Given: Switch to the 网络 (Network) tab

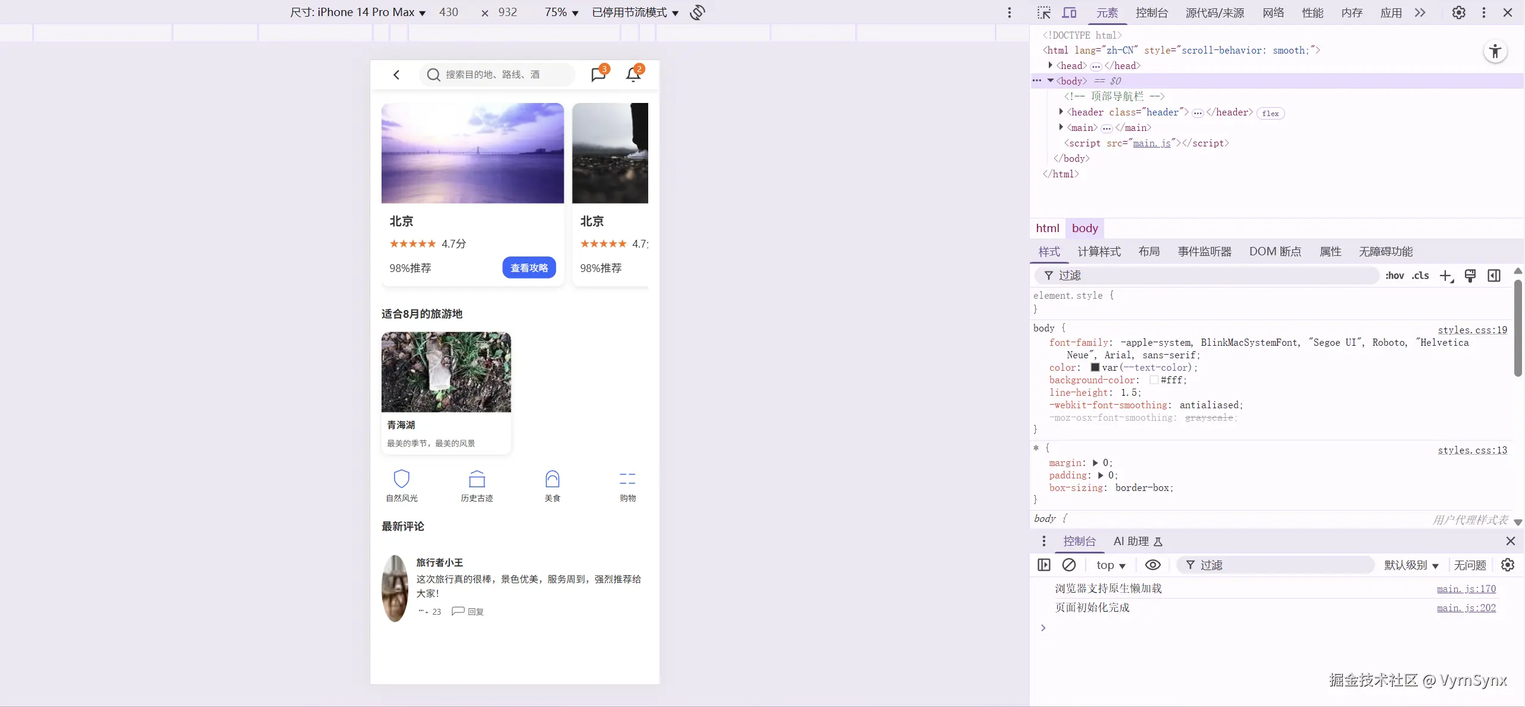Looking at the screenshot, I should coord(1273,12).
